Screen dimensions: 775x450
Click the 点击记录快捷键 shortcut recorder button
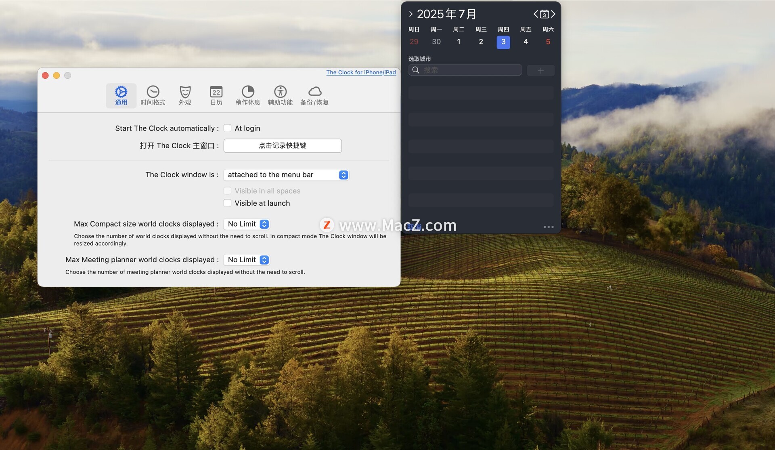[x=283, y=145]
